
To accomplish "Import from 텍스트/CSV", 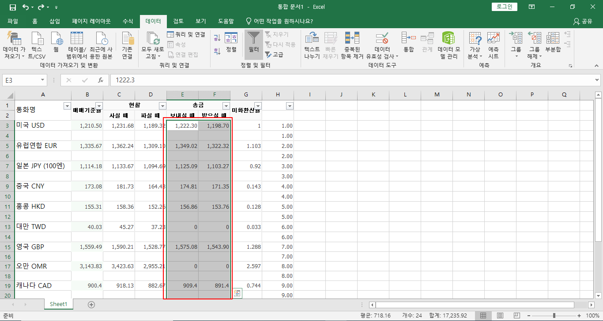I will click(37, 45).
